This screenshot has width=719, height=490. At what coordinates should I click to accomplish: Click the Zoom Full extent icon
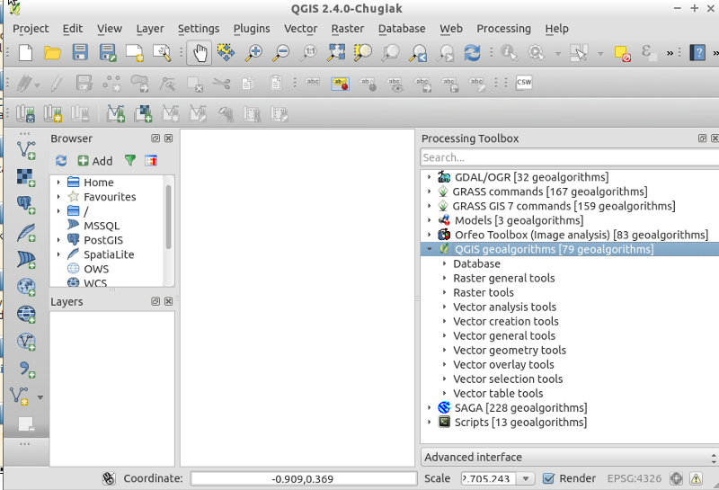pos(336,53)
